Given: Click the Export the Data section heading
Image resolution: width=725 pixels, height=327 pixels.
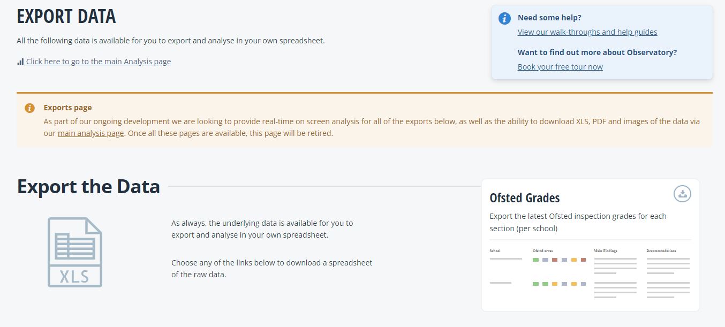Looking at the screenshot, I should click(89, 186).
